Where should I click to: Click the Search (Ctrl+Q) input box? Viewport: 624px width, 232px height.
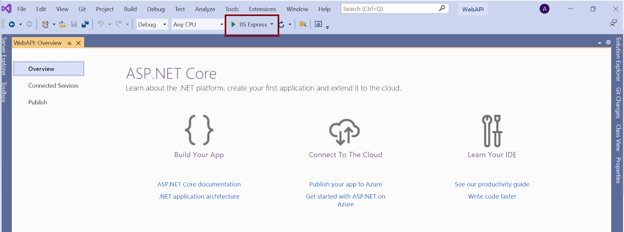395,9
